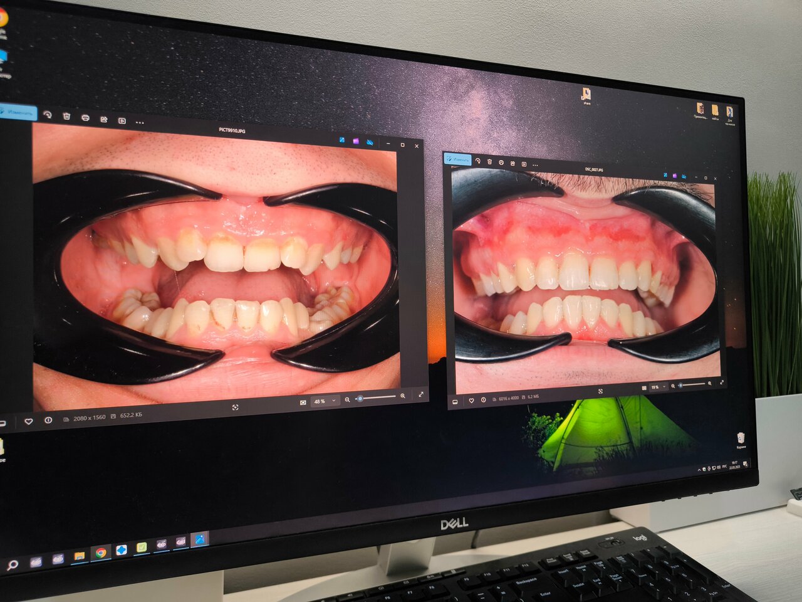Launch Google Chrome from the taskbar
The image size is (802, 602).
(100, 552)
